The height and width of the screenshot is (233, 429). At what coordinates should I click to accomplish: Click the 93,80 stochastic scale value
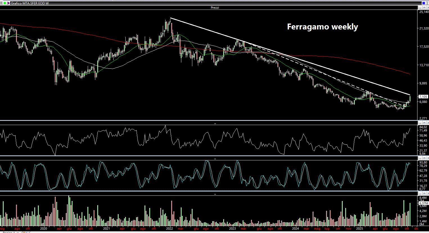point(423,162)
